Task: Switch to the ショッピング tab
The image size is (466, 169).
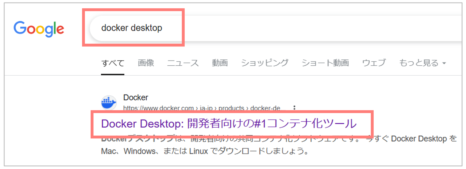Action: pos(265,63)
